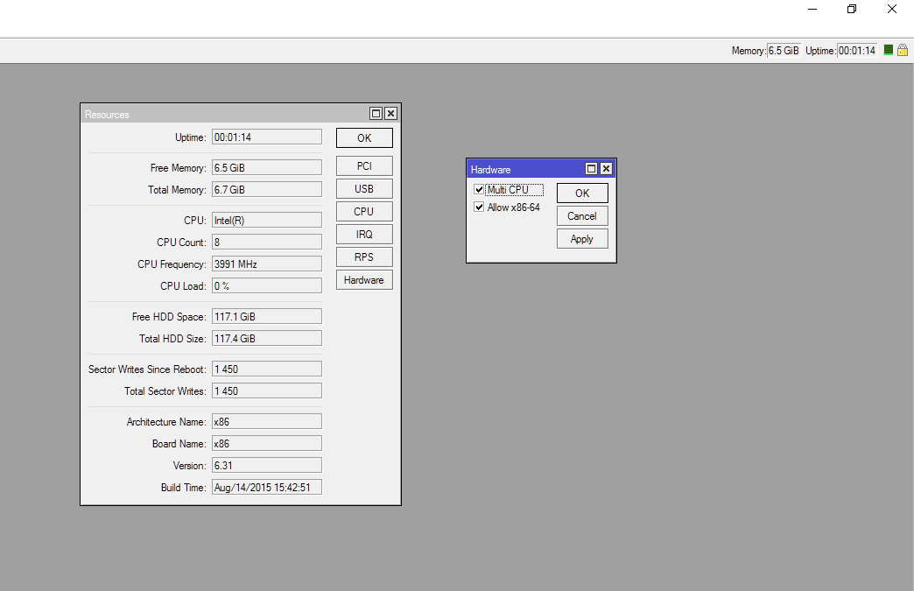The width and height of the screenshot is (914, 591).
Task: Open the IRQ usage view
Action: pyautogui.click(x=364, y=234)
